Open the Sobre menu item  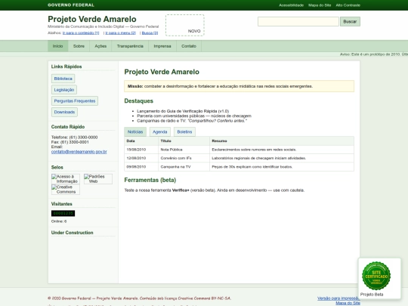coord(79,46)
